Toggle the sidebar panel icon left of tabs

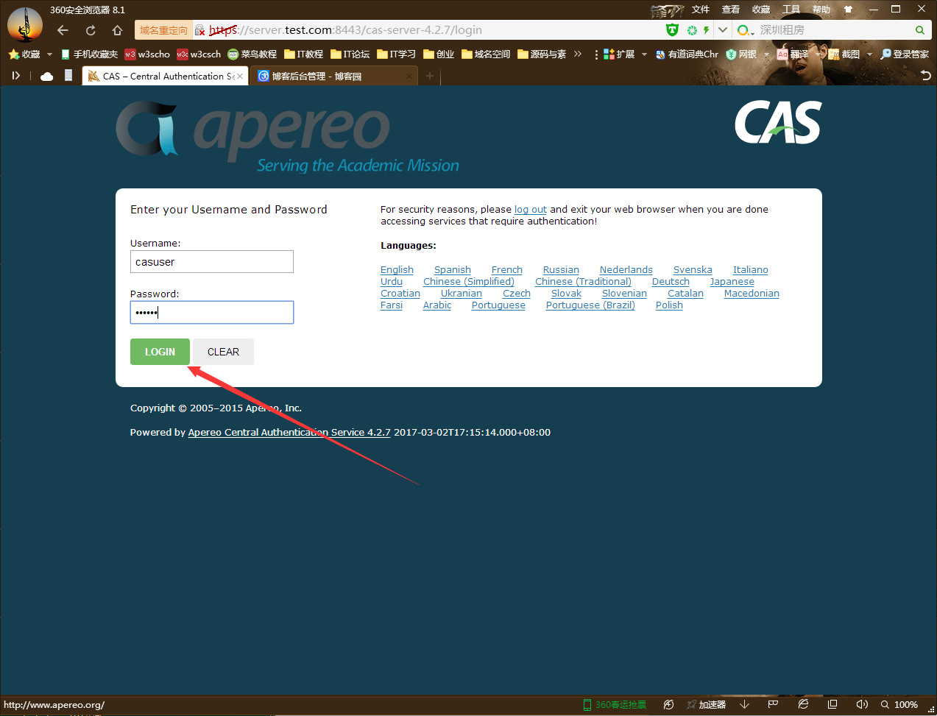(16, 76)
